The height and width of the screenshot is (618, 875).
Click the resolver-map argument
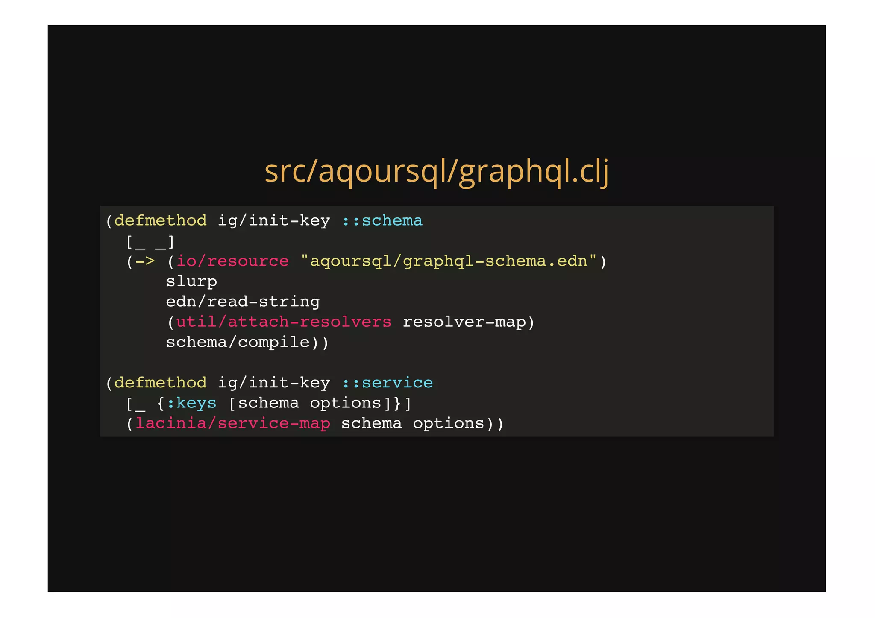click(x=464, y=322)
